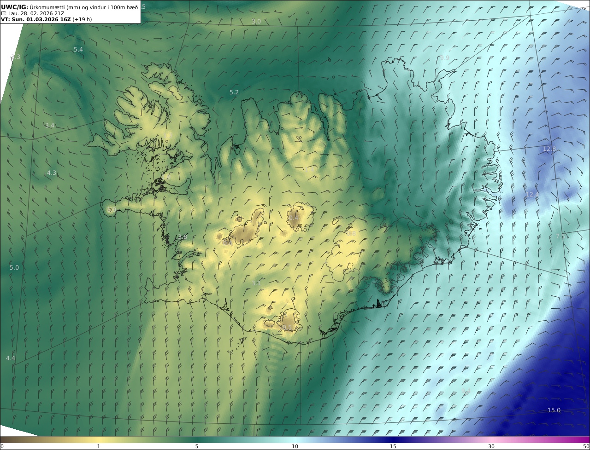Click the 5.0 value label at left edge
The image size is (590, 450).
pos(14,268)
